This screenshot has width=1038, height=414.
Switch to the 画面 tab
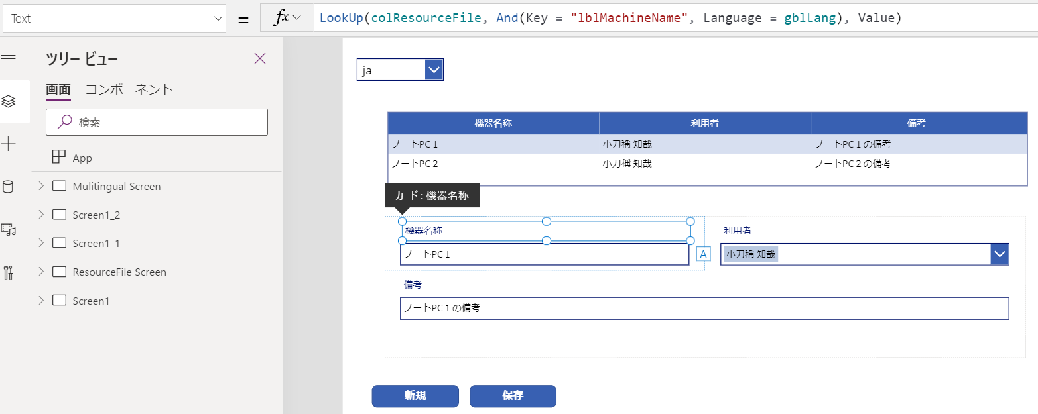click(x=58, y=89)
